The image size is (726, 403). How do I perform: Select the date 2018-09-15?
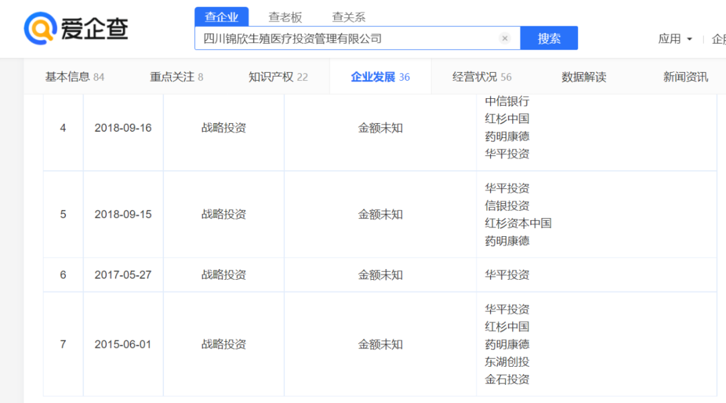[x=123, y=214]
